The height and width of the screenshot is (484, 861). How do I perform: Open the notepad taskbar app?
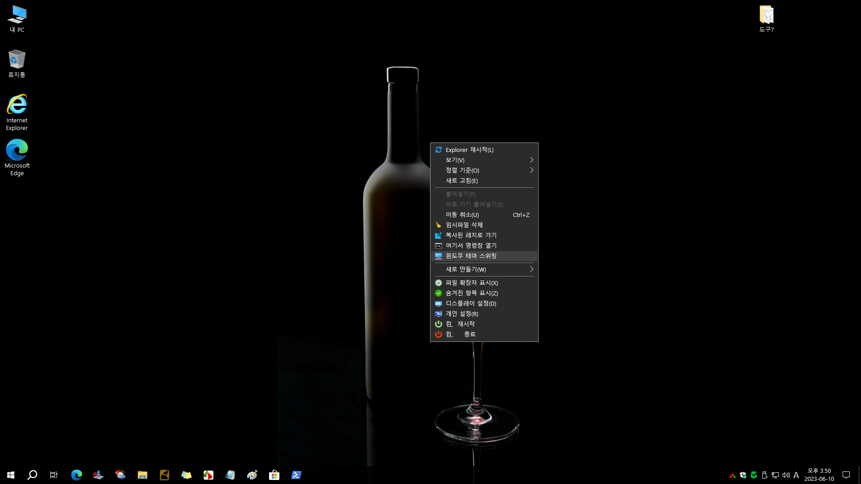(x=230, y=475)
